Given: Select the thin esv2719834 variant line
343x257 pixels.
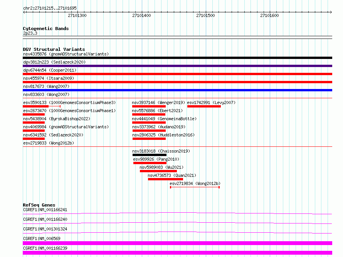Looking at the screenshot, I should (x=195, y=187).
